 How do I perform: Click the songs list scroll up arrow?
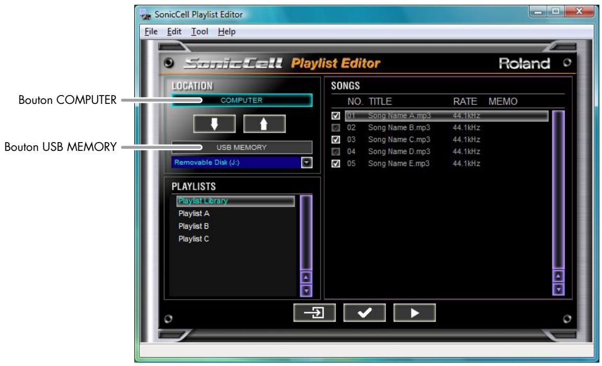558,276
